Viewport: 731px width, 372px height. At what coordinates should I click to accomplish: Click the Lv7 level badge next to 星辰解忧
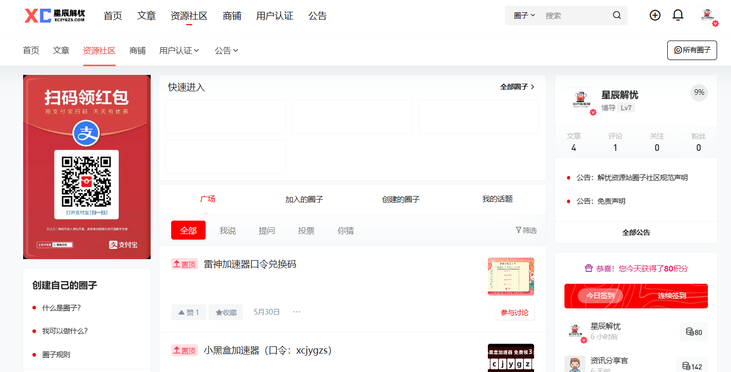coord(626,107)
